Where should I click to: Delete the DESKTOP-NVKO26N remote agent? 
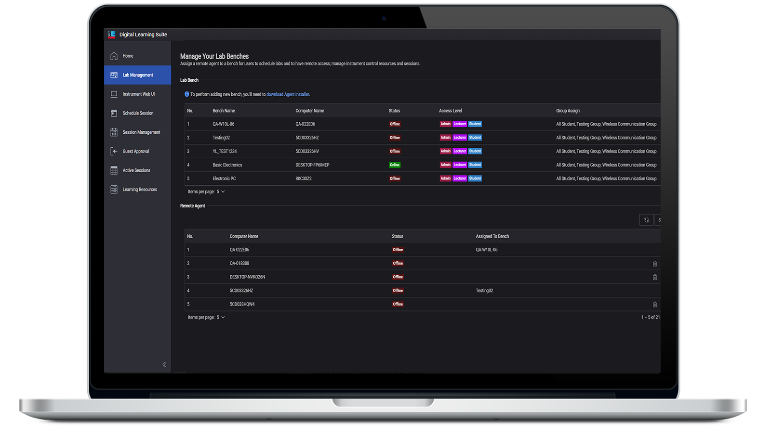654,278
